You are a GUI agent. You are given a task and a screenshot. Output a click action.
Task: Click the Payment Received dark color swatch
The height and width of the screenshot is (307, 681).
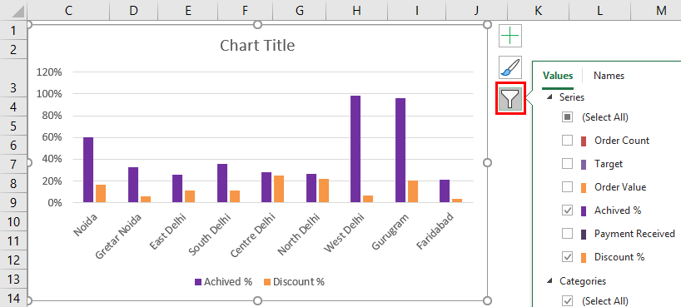pyautogui.click(x=584, y=234)
